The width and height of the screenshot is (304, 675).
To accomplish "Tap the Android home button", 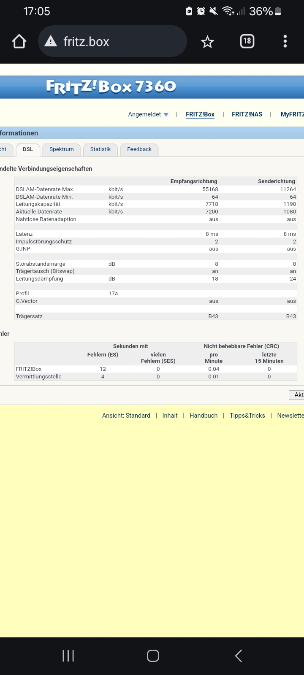I will pos(153,656).
